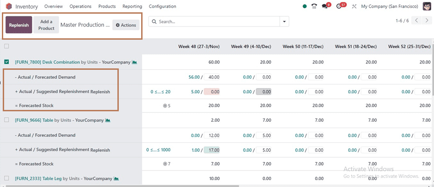This screenshot has height=187, width=434.
Task: Open forecast chart icon beside Table product
Action: pyautogui.click(x=108, y=120)
